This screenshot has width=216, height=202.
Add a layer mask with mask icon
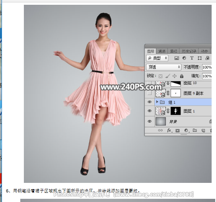coord(177,130)
